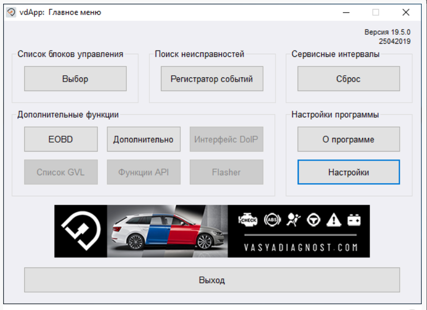Image resolution: width=427 pixels, height=310 pixels.
Task: Click the greyed Интерфейс DoIP button
Action: tap(226, 139)
